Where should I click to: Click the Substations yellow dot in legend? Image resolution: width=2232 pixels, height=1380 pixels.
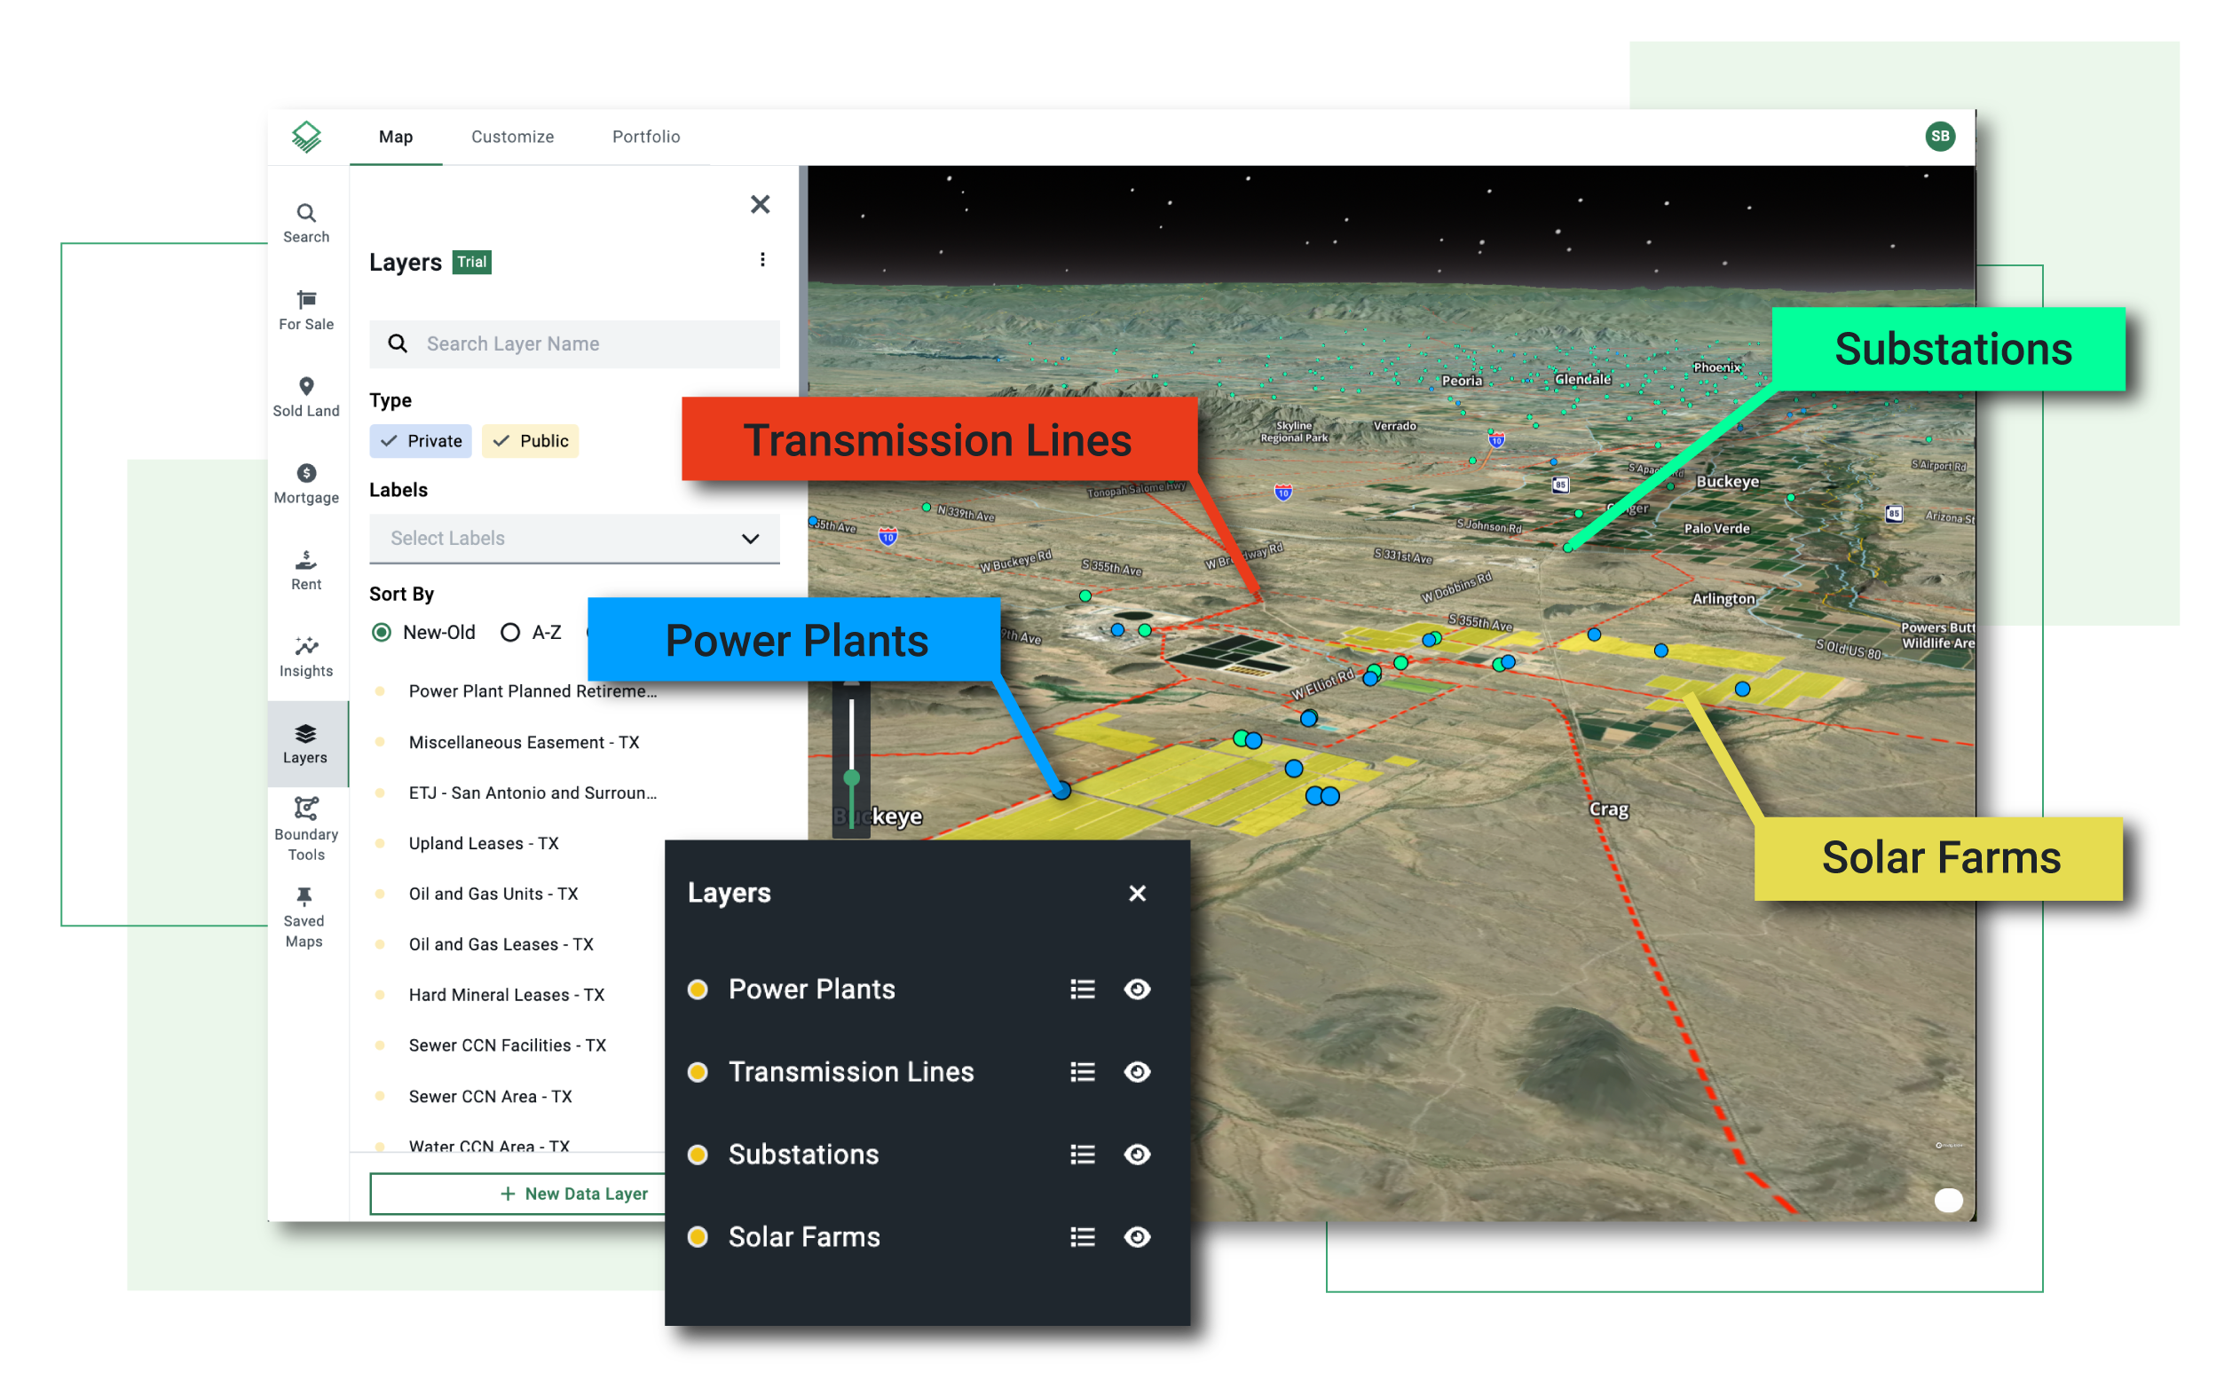pyautogui.click(x=698, y=1155)
